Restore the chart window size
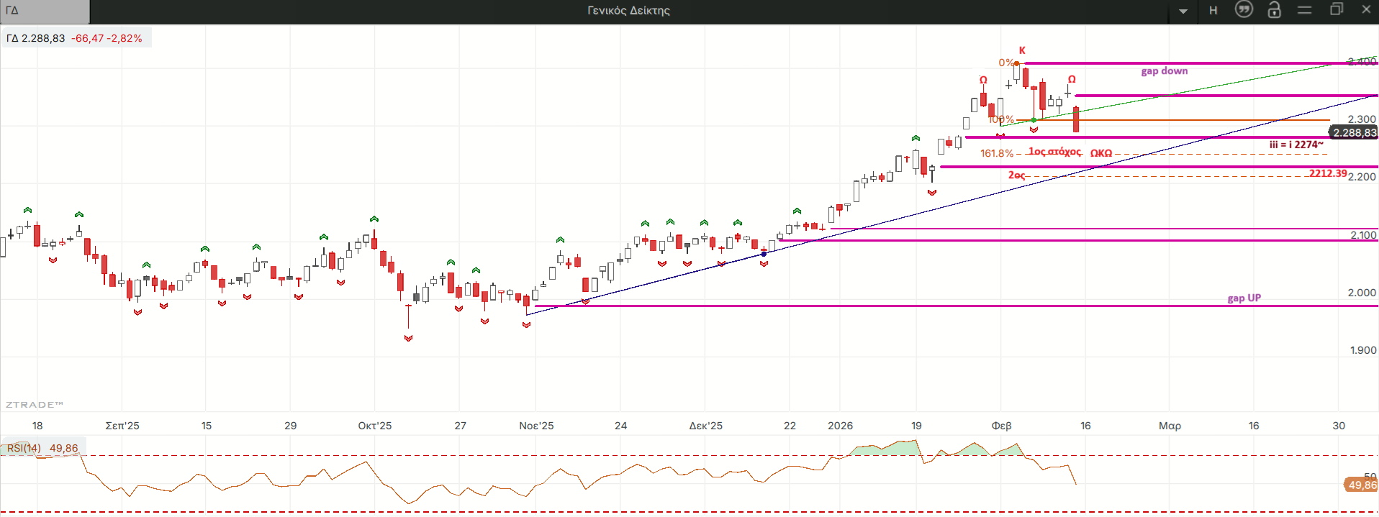This screenshot has width=1379, height=517. pos(1337,10)
